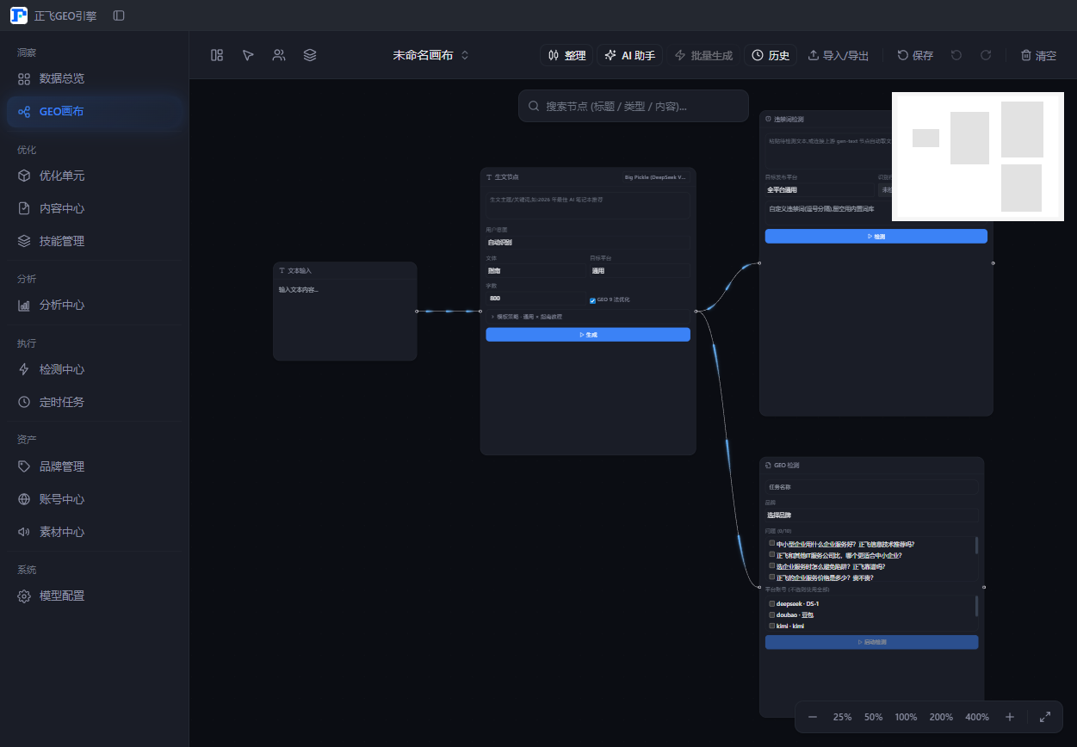Image resolution: width=1077 pixels, height=747 pixels.
Task: Click the node panel layout icon in toolbar
Action: pos(217,55)
